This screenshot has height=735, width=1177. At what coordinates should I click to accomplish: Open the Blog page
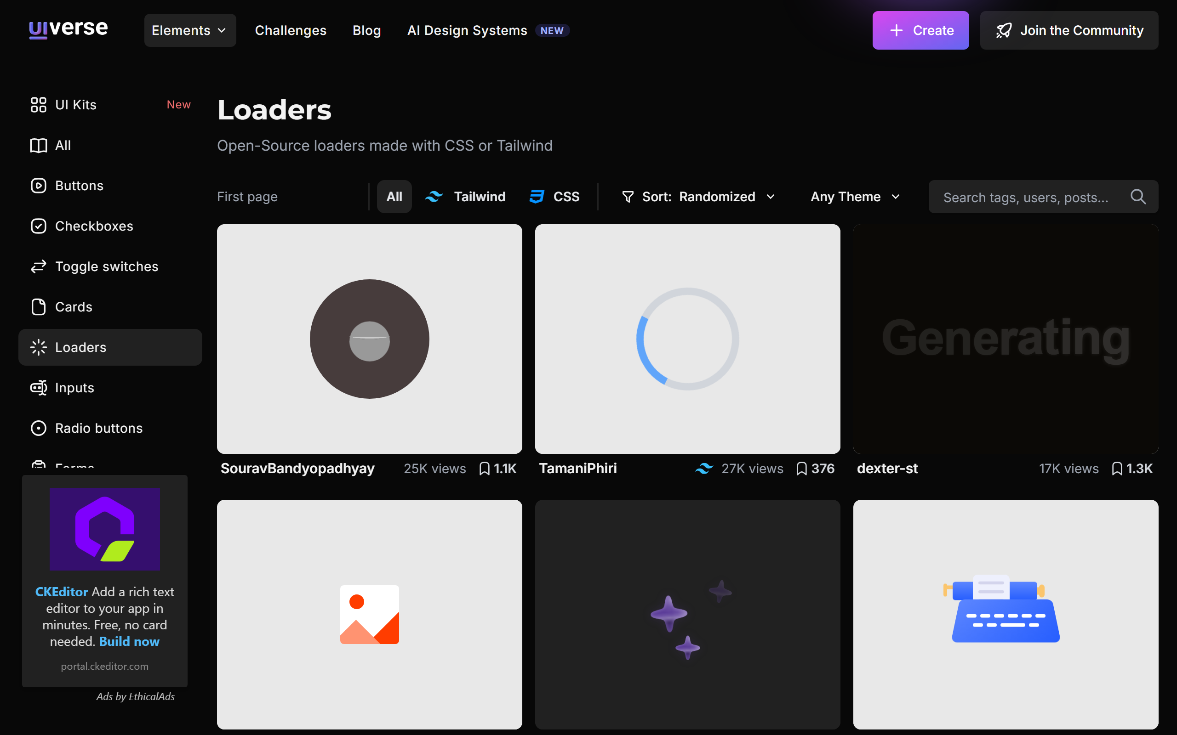(x=367, y=30)
